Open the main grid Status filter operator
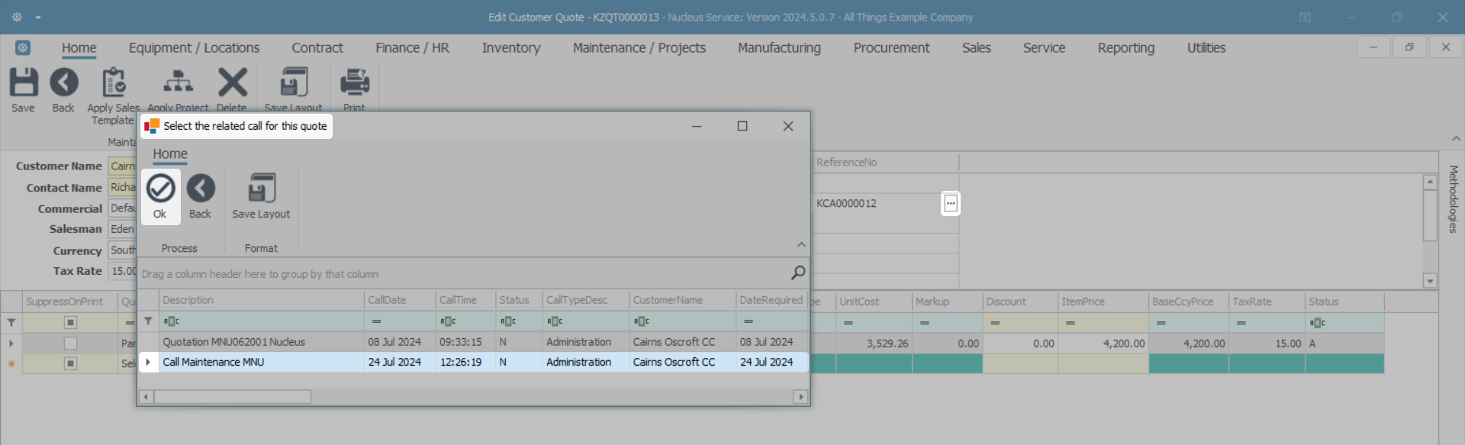The image size is (1465, 445). click(x=1318, y=323)
